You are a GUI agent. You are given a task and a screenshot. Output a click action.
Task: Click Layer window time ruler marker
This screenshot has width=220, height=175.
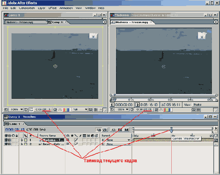coord(114,100)
